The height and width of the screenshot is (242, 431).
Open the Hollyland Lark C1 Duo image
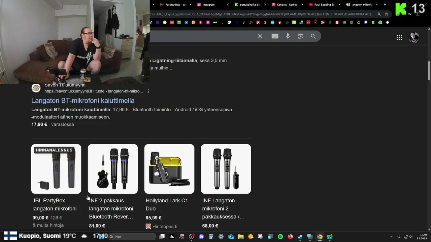click(169, 169)
